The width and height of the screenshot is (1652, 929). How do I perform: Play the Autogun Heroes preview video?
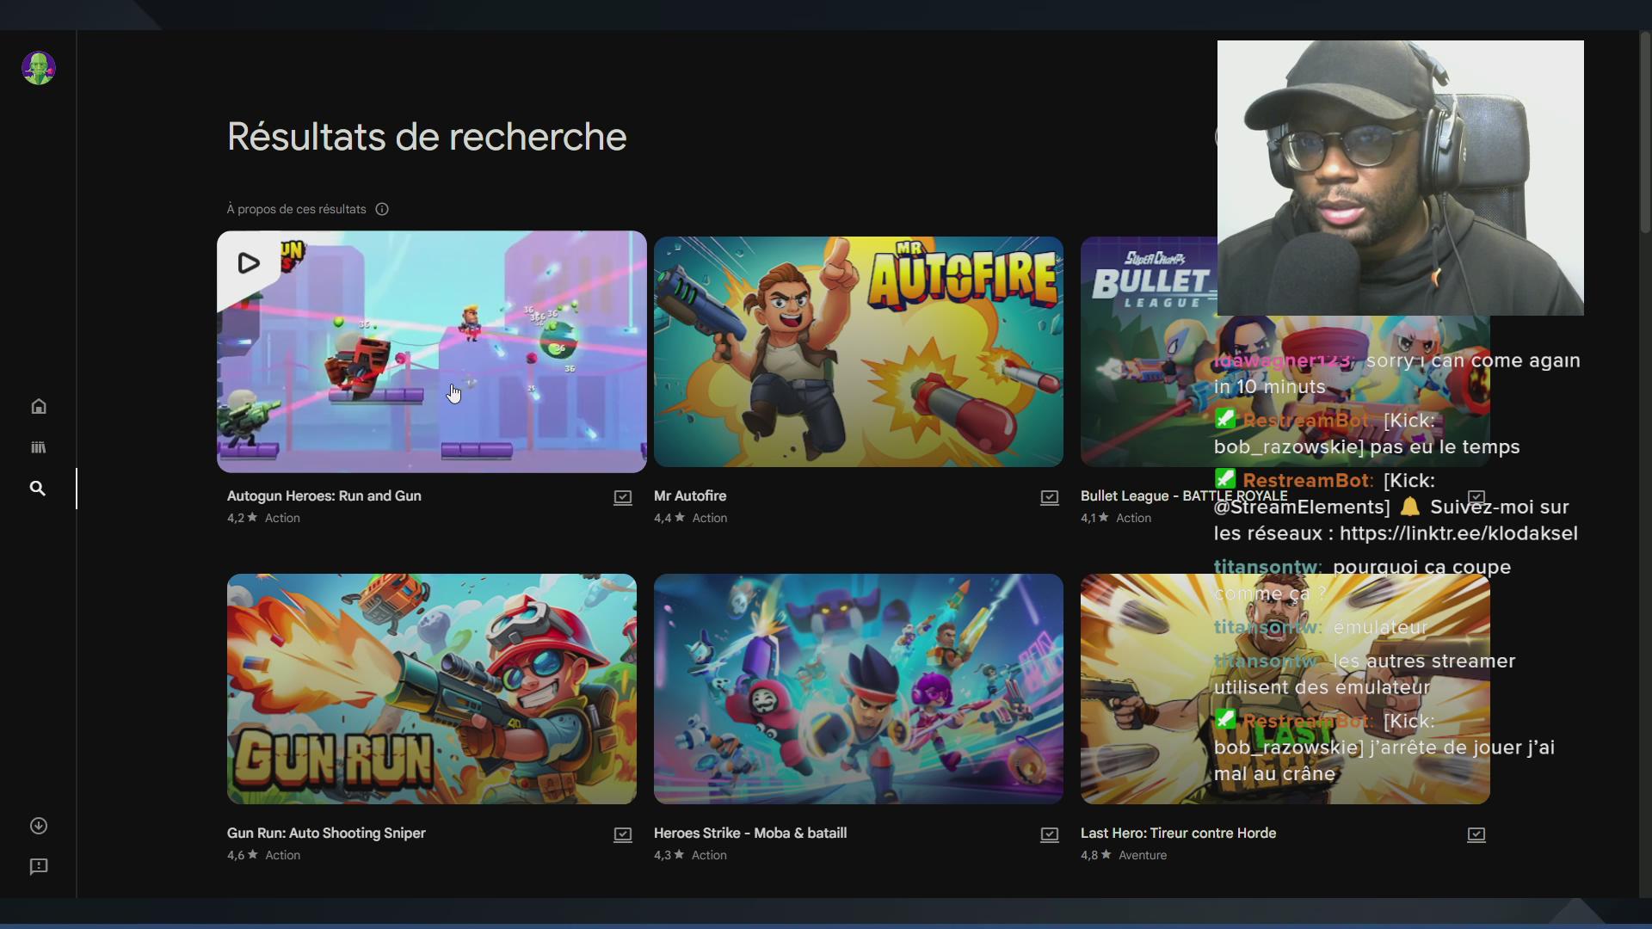[249, 262]
